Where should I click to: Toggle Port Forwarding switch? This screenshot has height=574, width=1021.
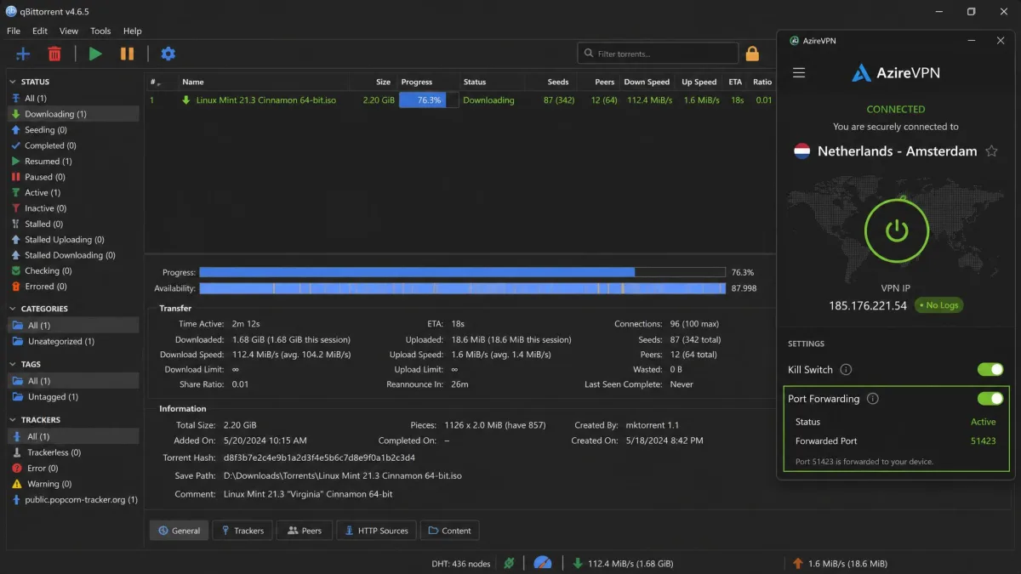990,399
